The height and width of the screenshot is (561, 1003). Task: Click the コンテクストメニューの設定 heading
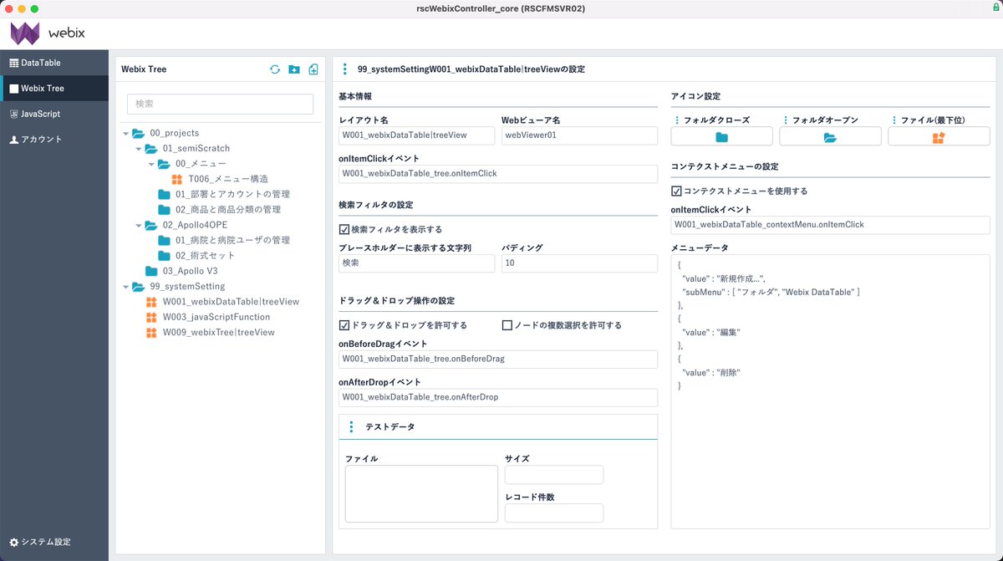pyautogui.click(x=725, y=167)
